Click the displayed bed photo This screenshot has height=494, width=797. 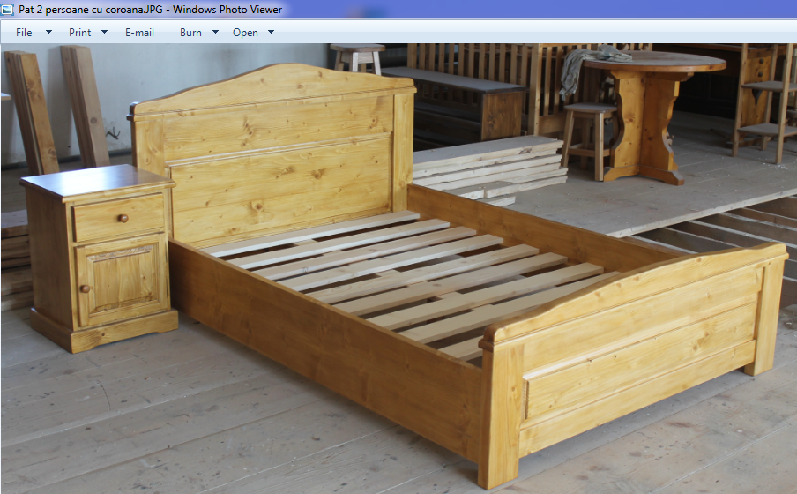point(399,269)
